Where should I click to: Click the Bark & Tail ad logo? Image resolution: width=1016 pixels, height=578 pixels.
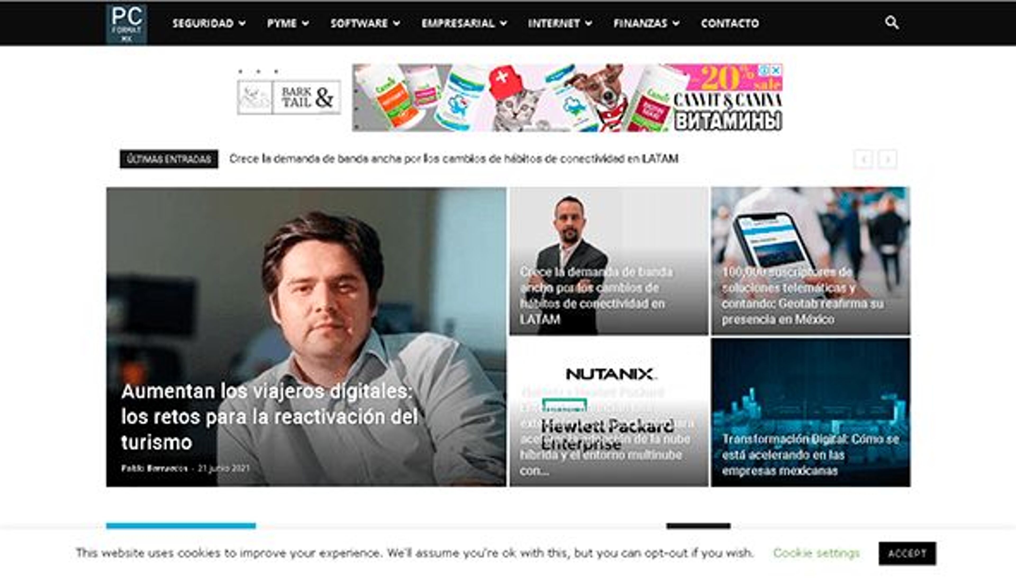click(x=289, y=97)
